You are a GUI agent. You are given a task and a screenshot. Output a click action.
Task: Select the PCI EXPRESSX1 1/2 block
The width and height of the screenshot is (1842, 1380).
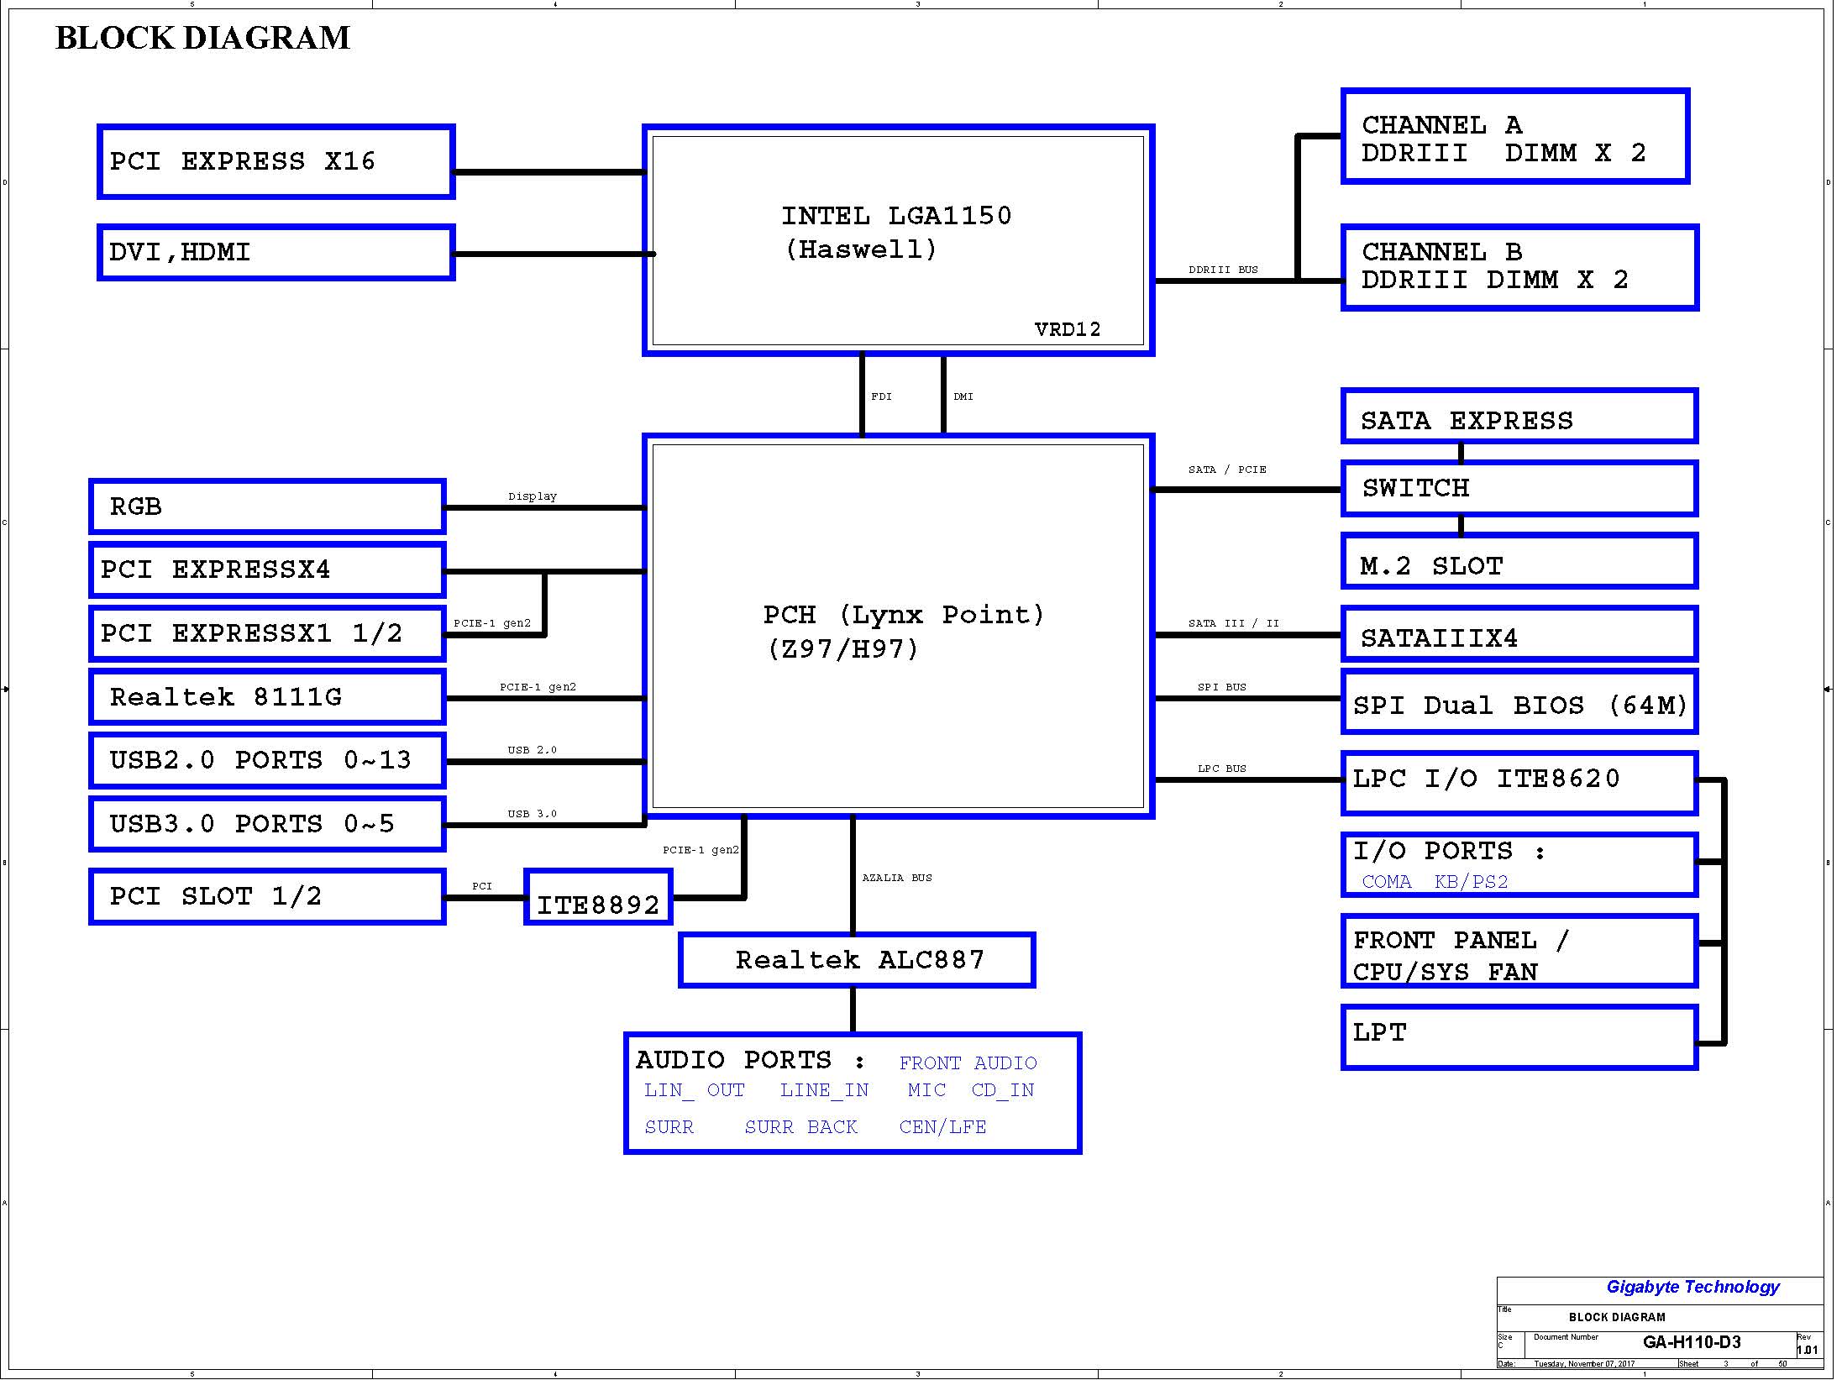coord(267,633)
